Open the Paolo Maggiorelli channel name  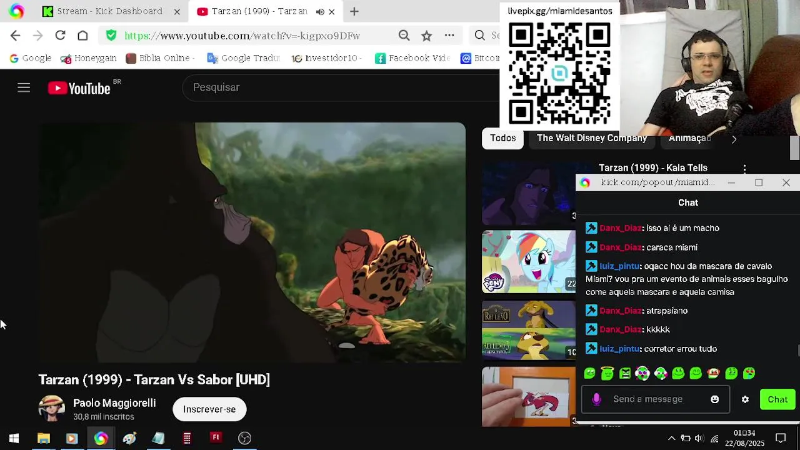pos(114,403)
